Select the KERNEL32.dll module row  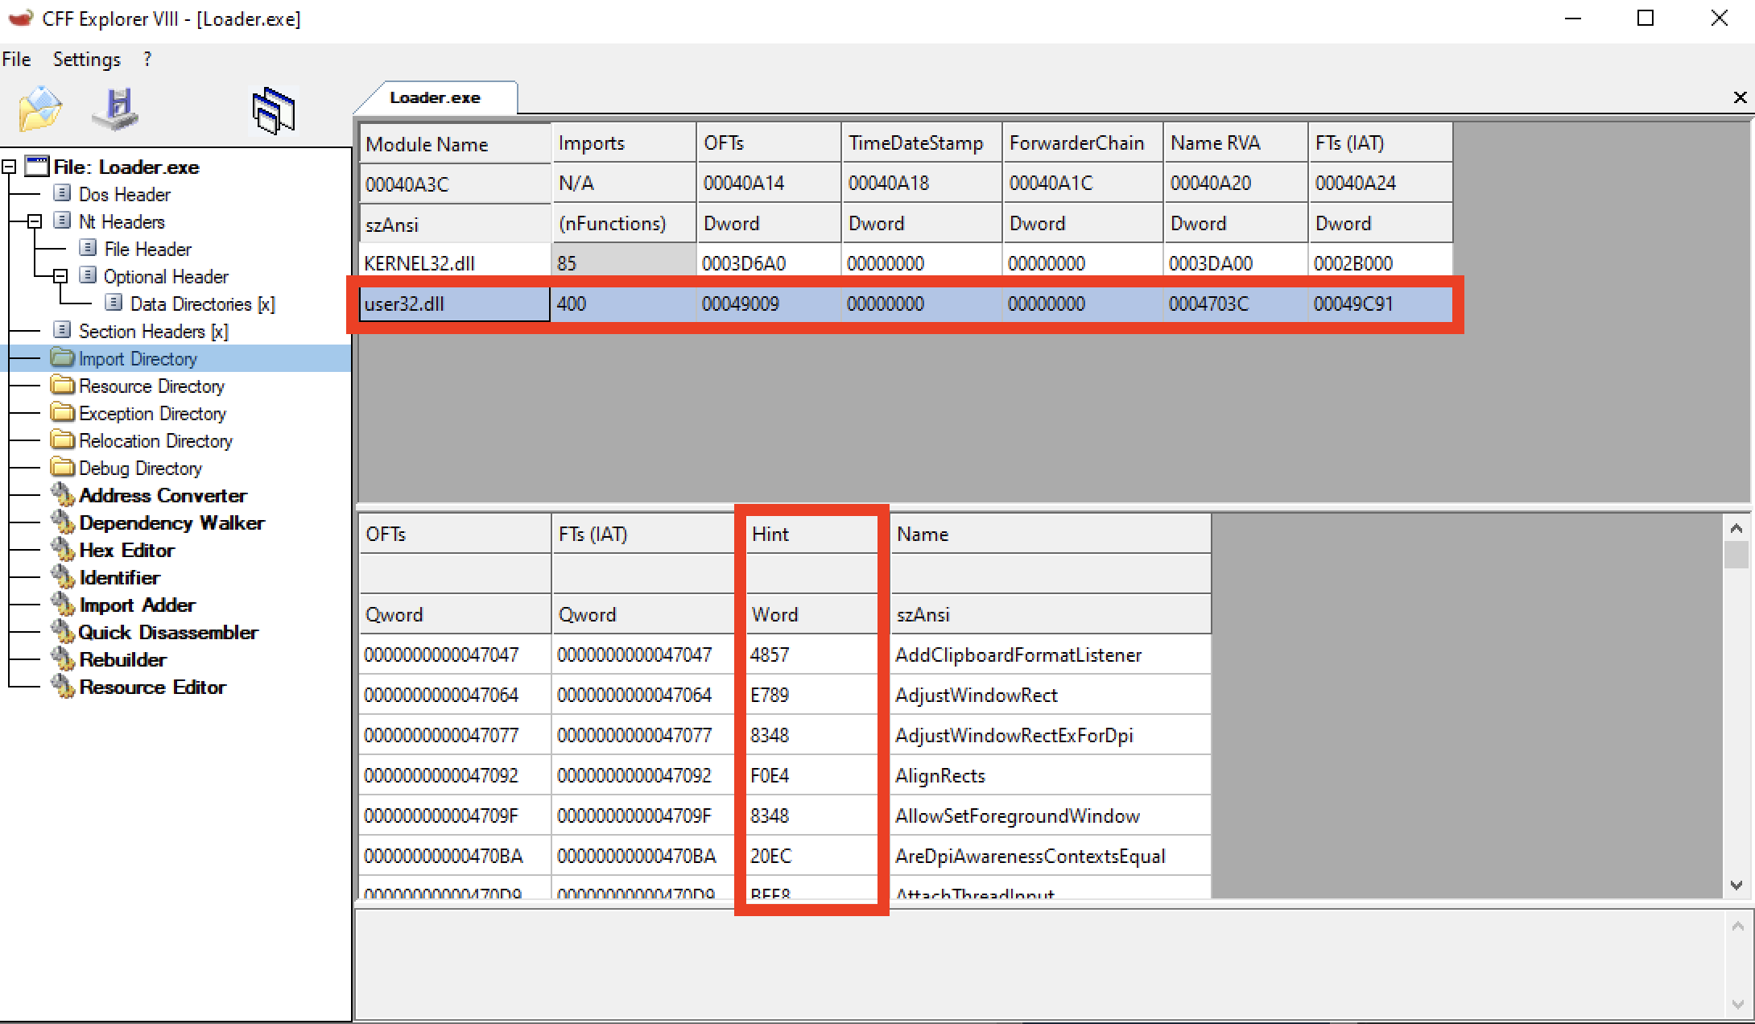point(906,263)
